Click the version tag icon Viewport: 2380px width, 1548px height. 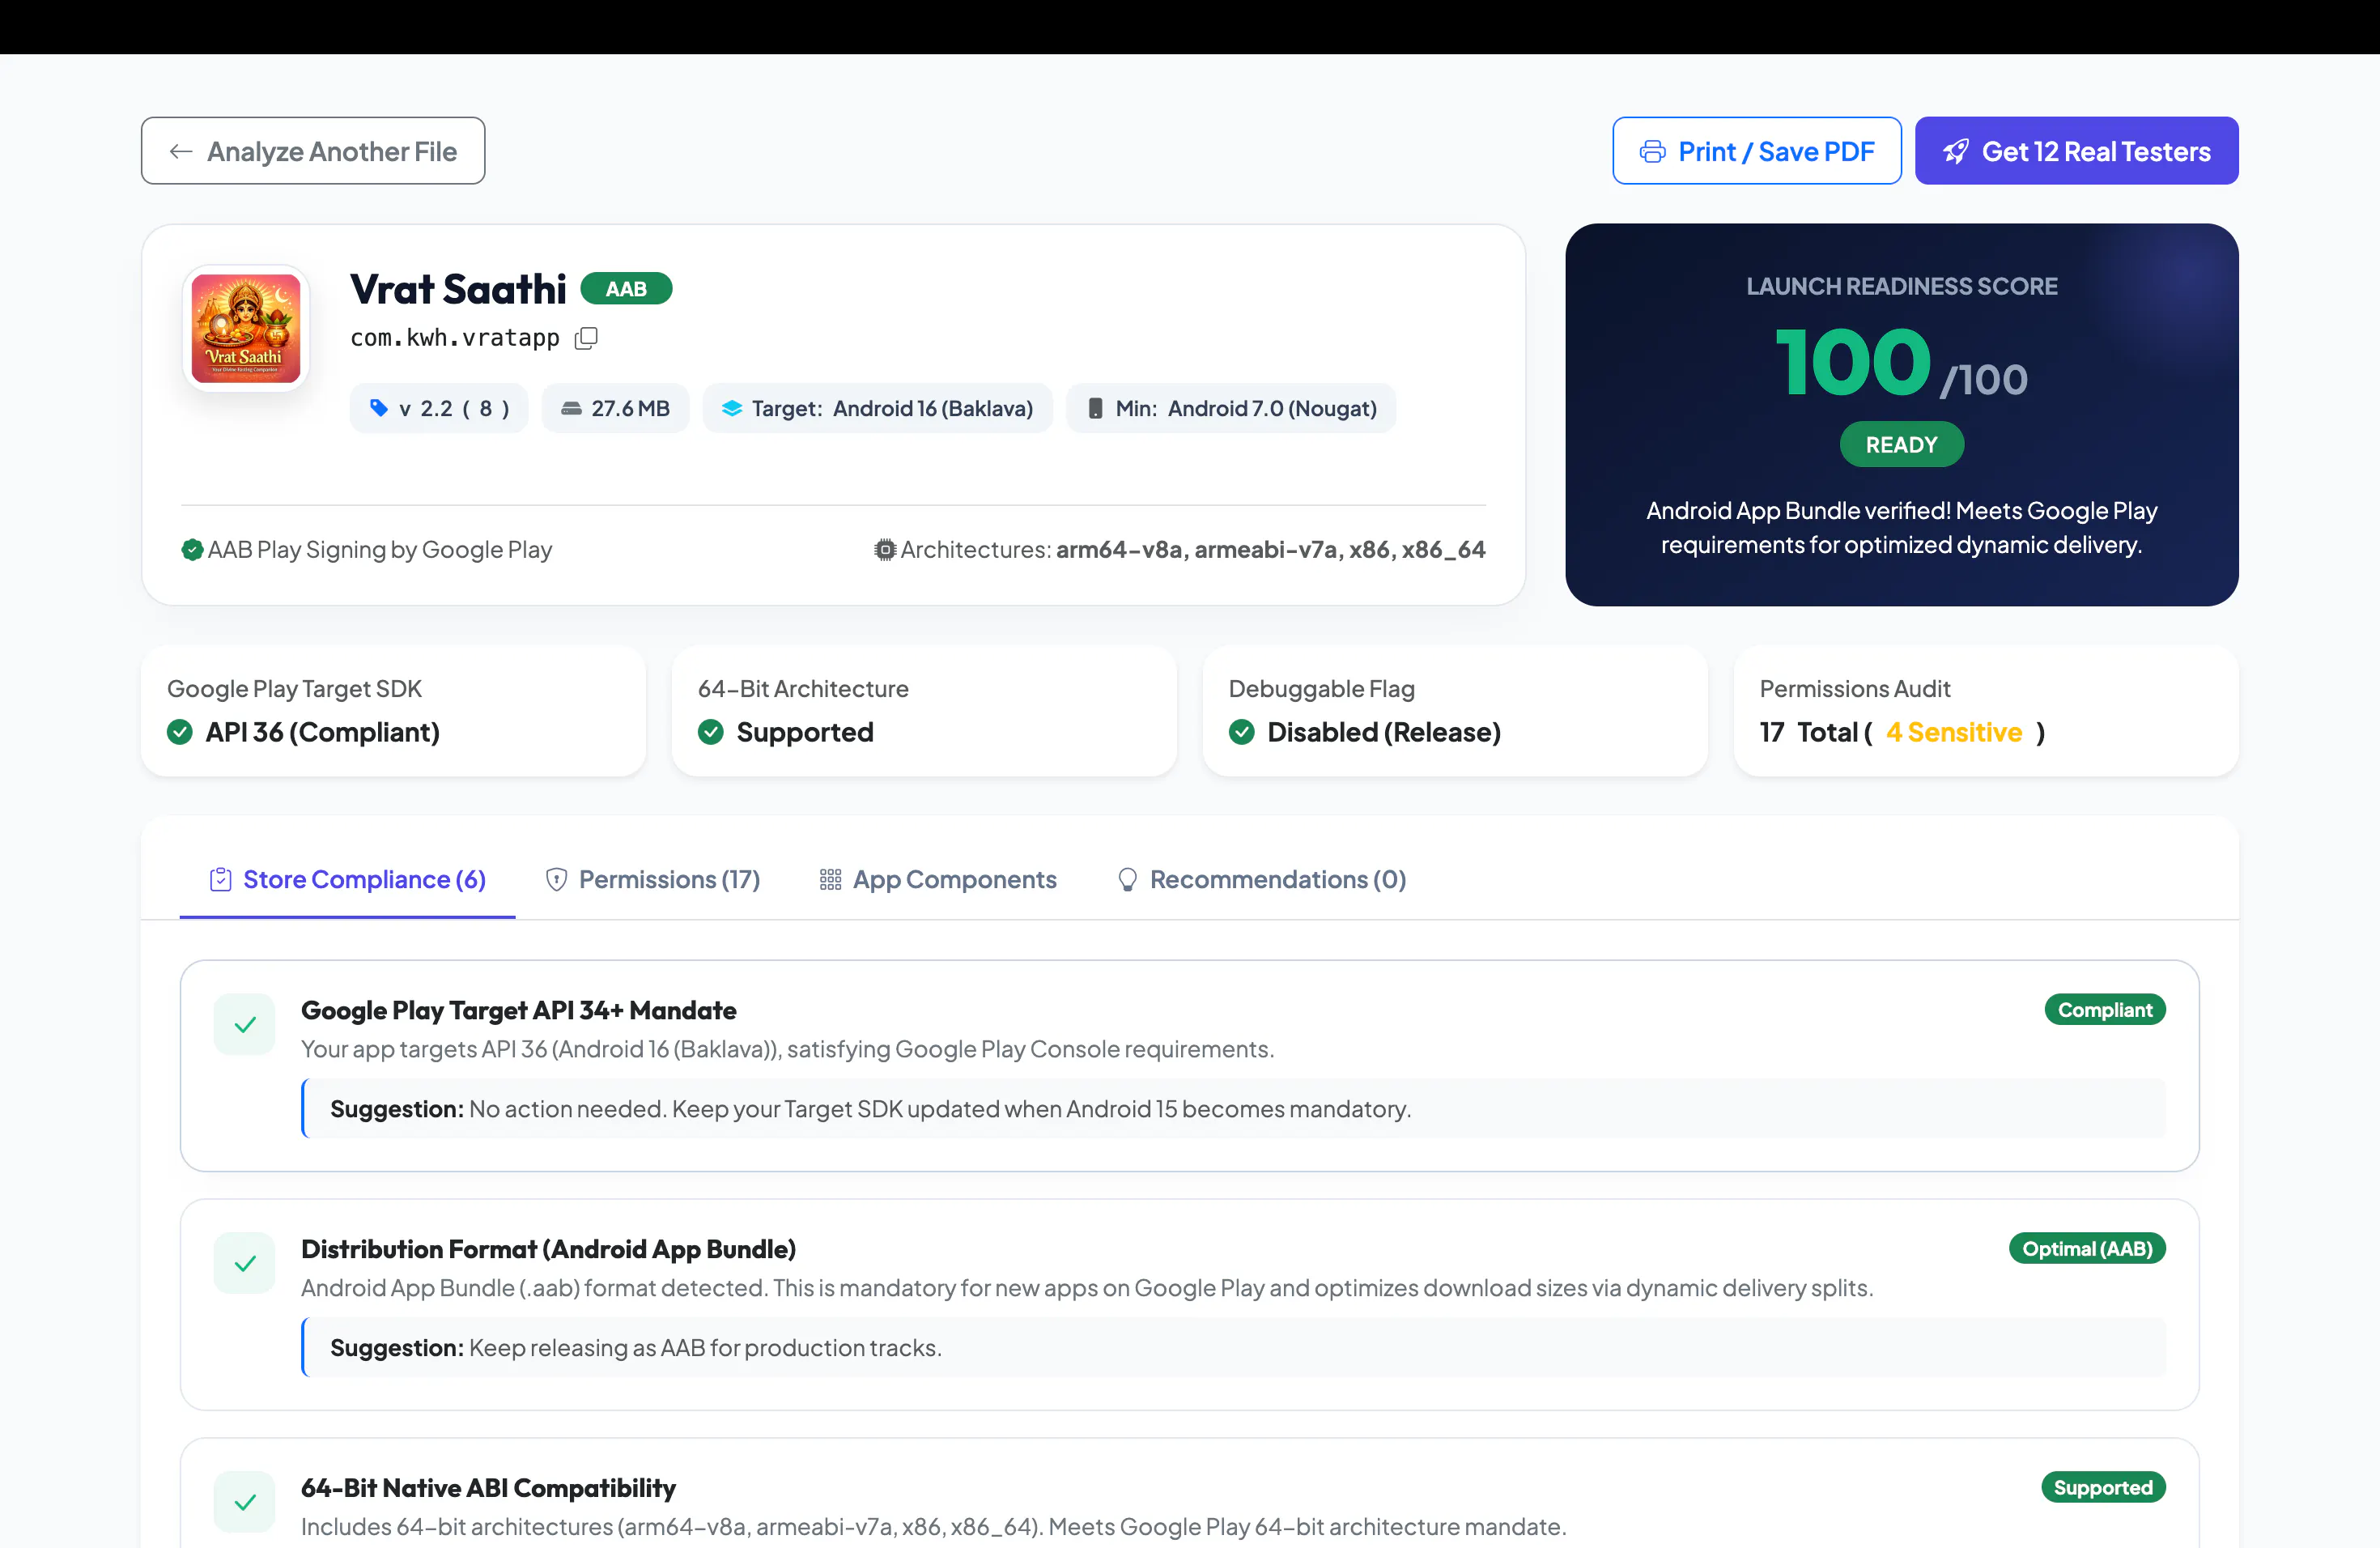click(x=379, y=407)
